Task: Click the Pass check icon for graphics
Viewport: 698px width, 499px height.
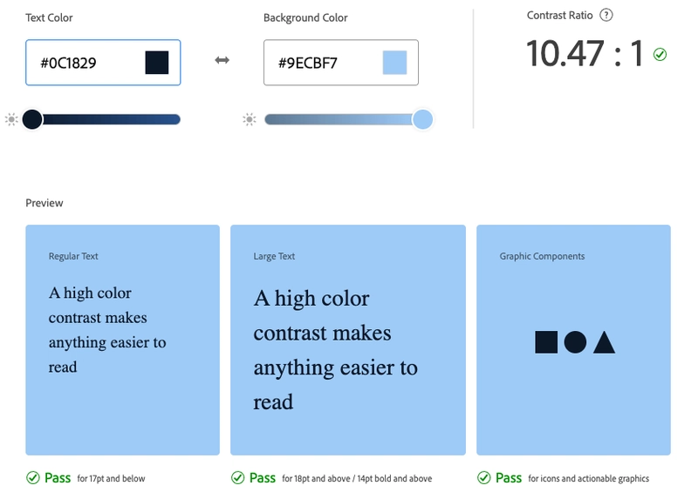Action: coord(483,477)
